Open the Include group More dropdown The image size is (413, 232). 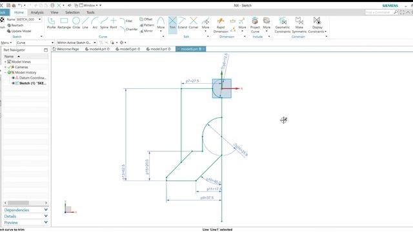pos(267,25)
